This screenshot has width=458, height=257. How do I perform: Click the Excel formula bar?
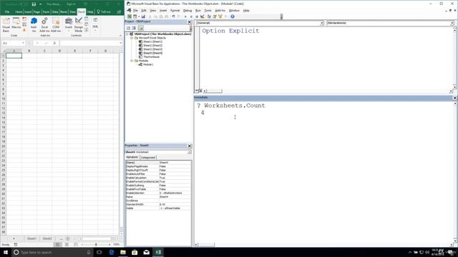point(90,43)
